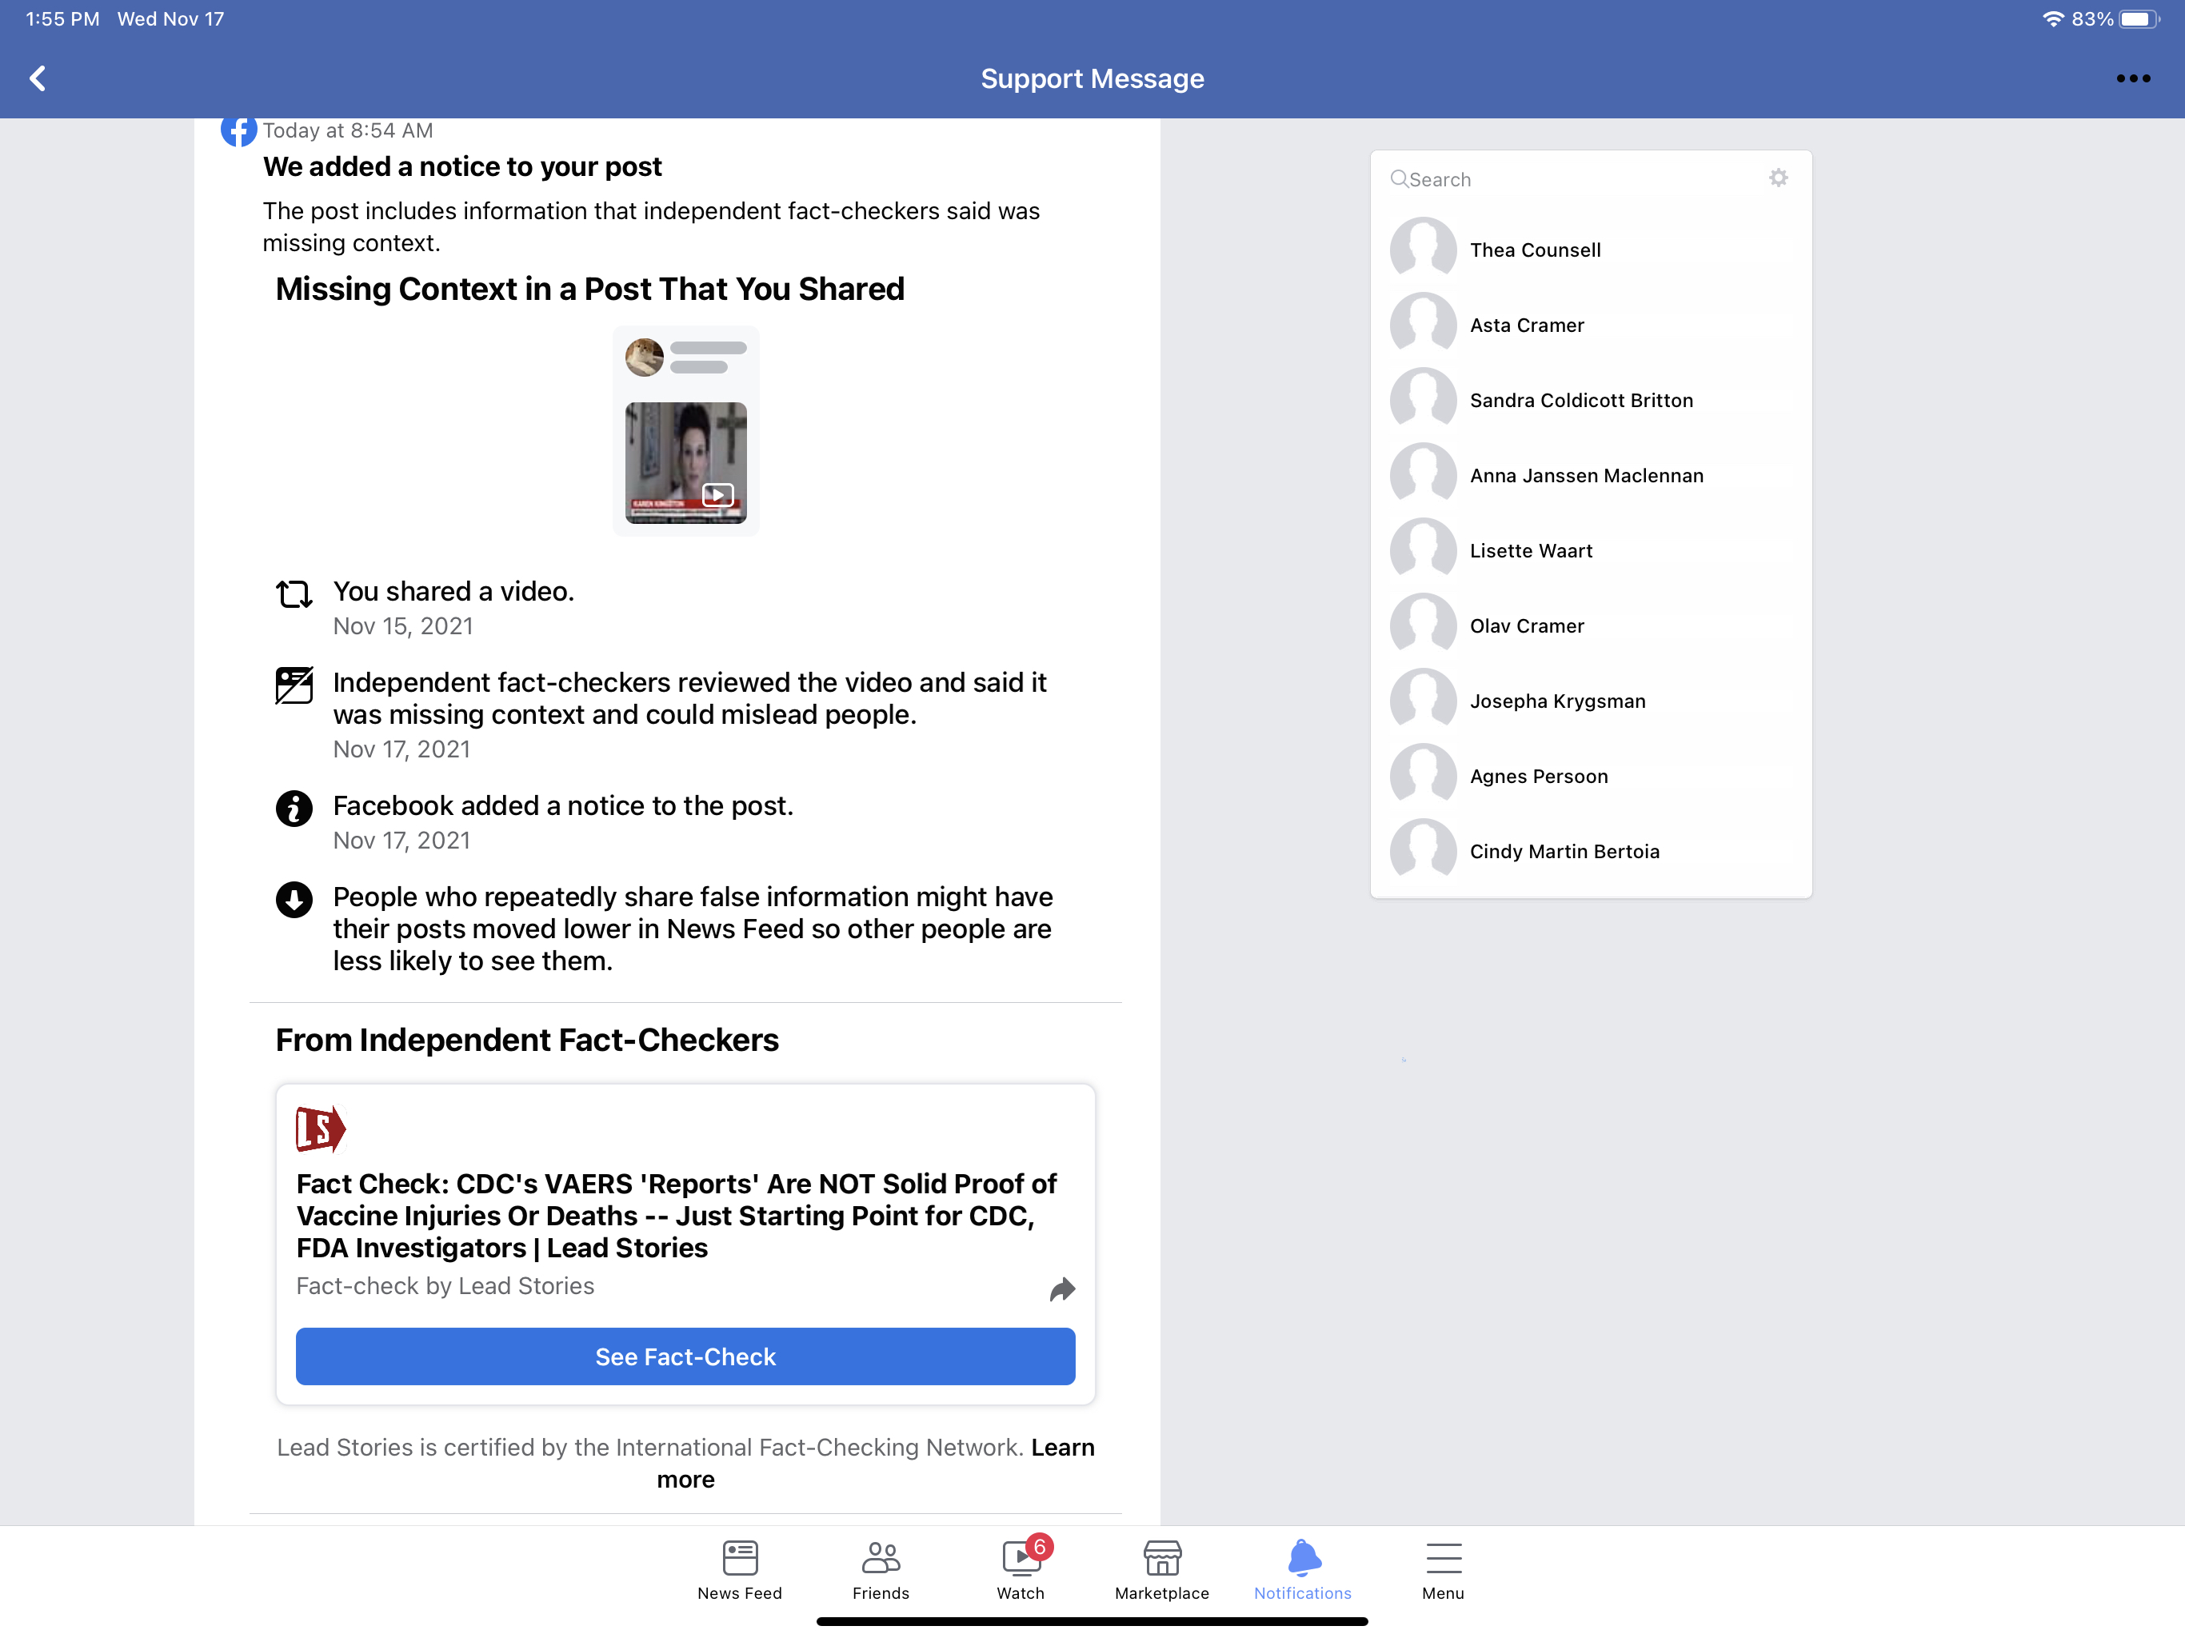Select the Notifications tab
Screen dimensions: 2185x1638
(x=1303, y=1570)
